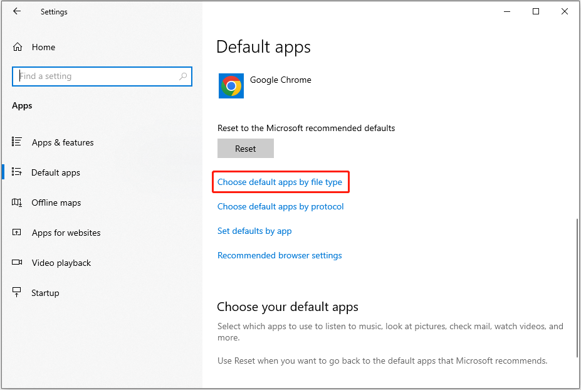Screen dimensions: 581x390
Task: Click the Offline maps icon
Action: [x=17, y=203]
